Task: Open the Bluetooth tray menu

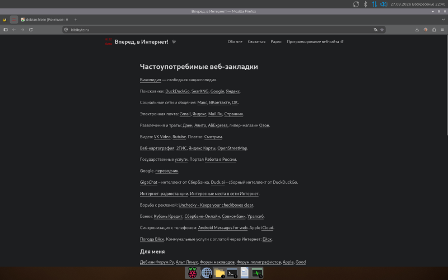Action: click(365, 4)
